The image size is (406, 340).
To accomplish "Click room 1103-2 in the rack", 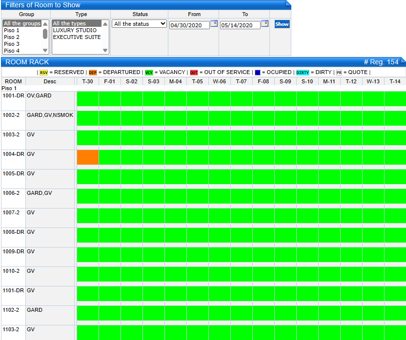I will click(11, 329).
